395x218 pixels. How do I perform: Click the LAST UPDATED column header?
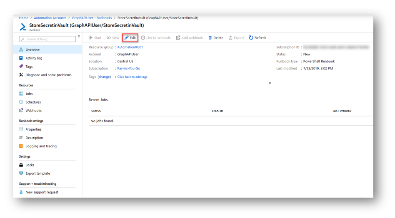point(342,111)
